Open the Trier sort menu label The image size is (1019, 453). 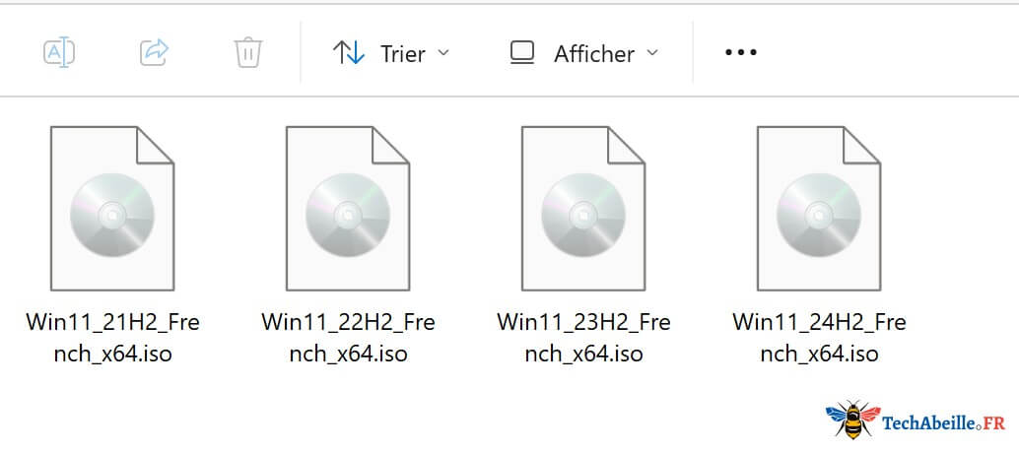(x=403, y=54)
